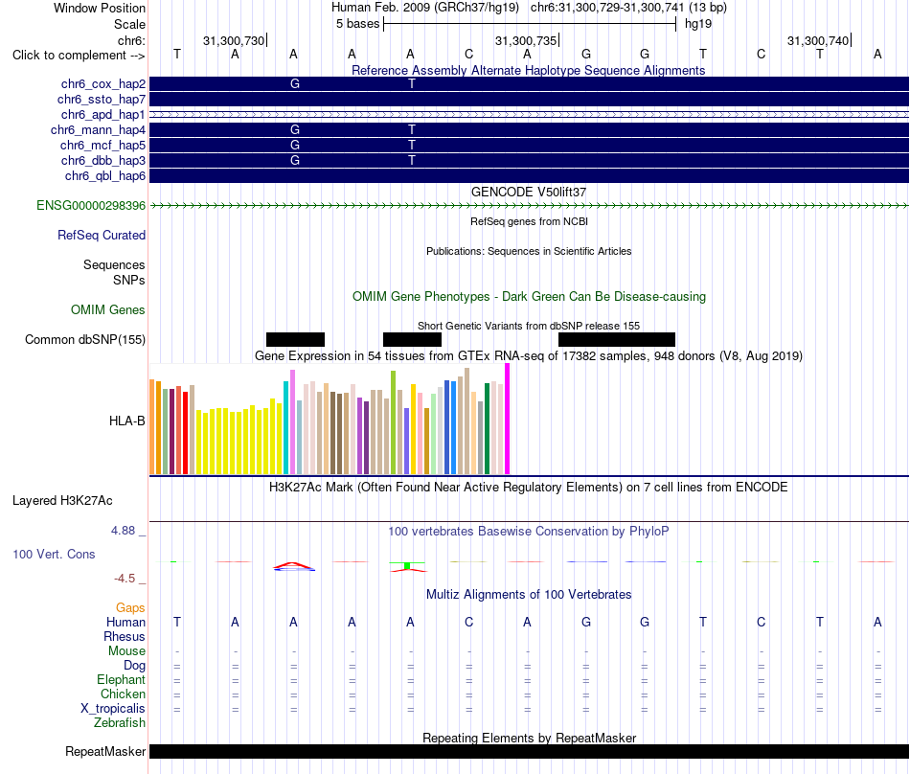The image size is (910, 774).
Task: Click the GENCODE V50lift37 track title
Action: pos(529,192)
